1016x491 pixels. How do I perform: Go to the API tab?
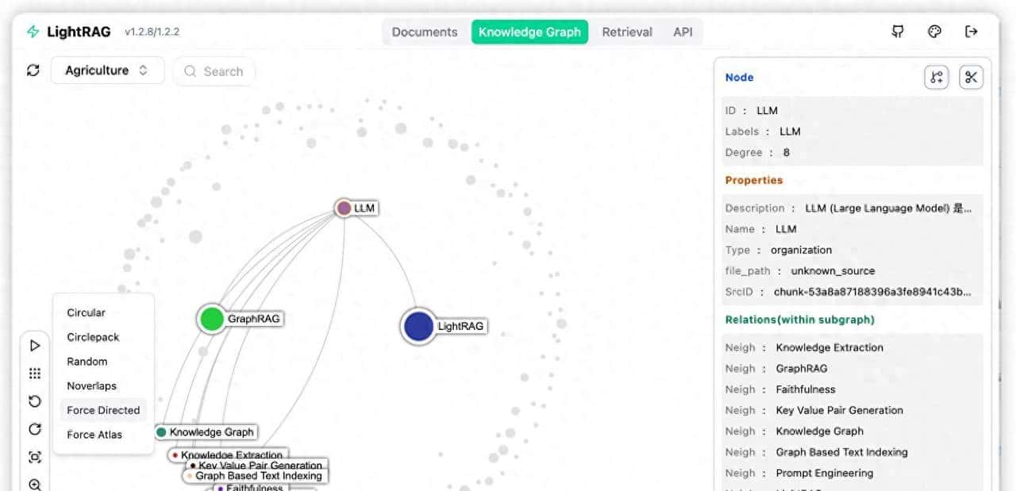(683, 32)
